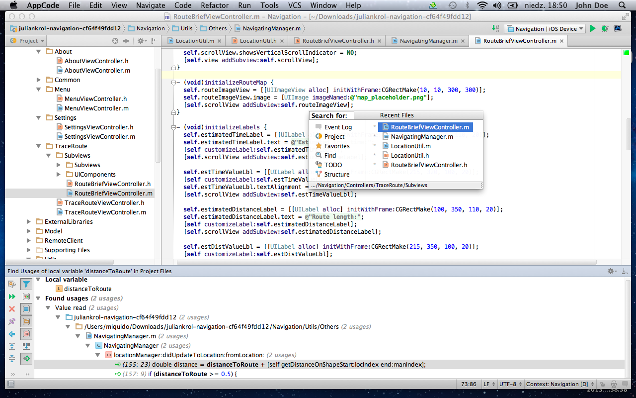
Task: Pin the Find Usages tab
Action: [12, 321]
